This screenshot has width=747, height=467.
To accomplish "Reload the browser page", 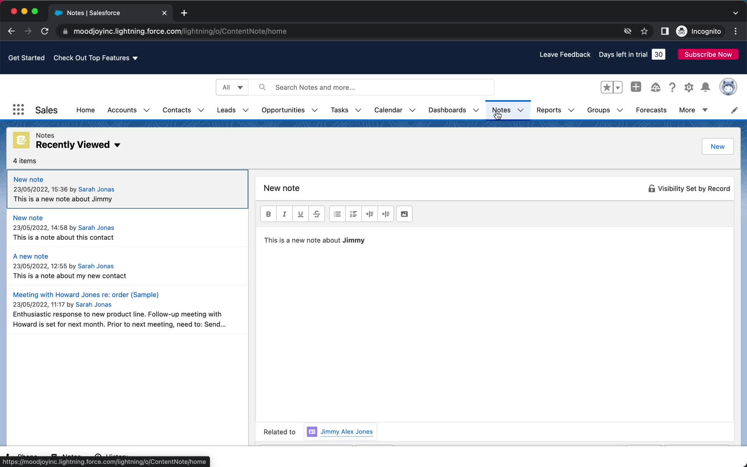I will coord(45,31).
